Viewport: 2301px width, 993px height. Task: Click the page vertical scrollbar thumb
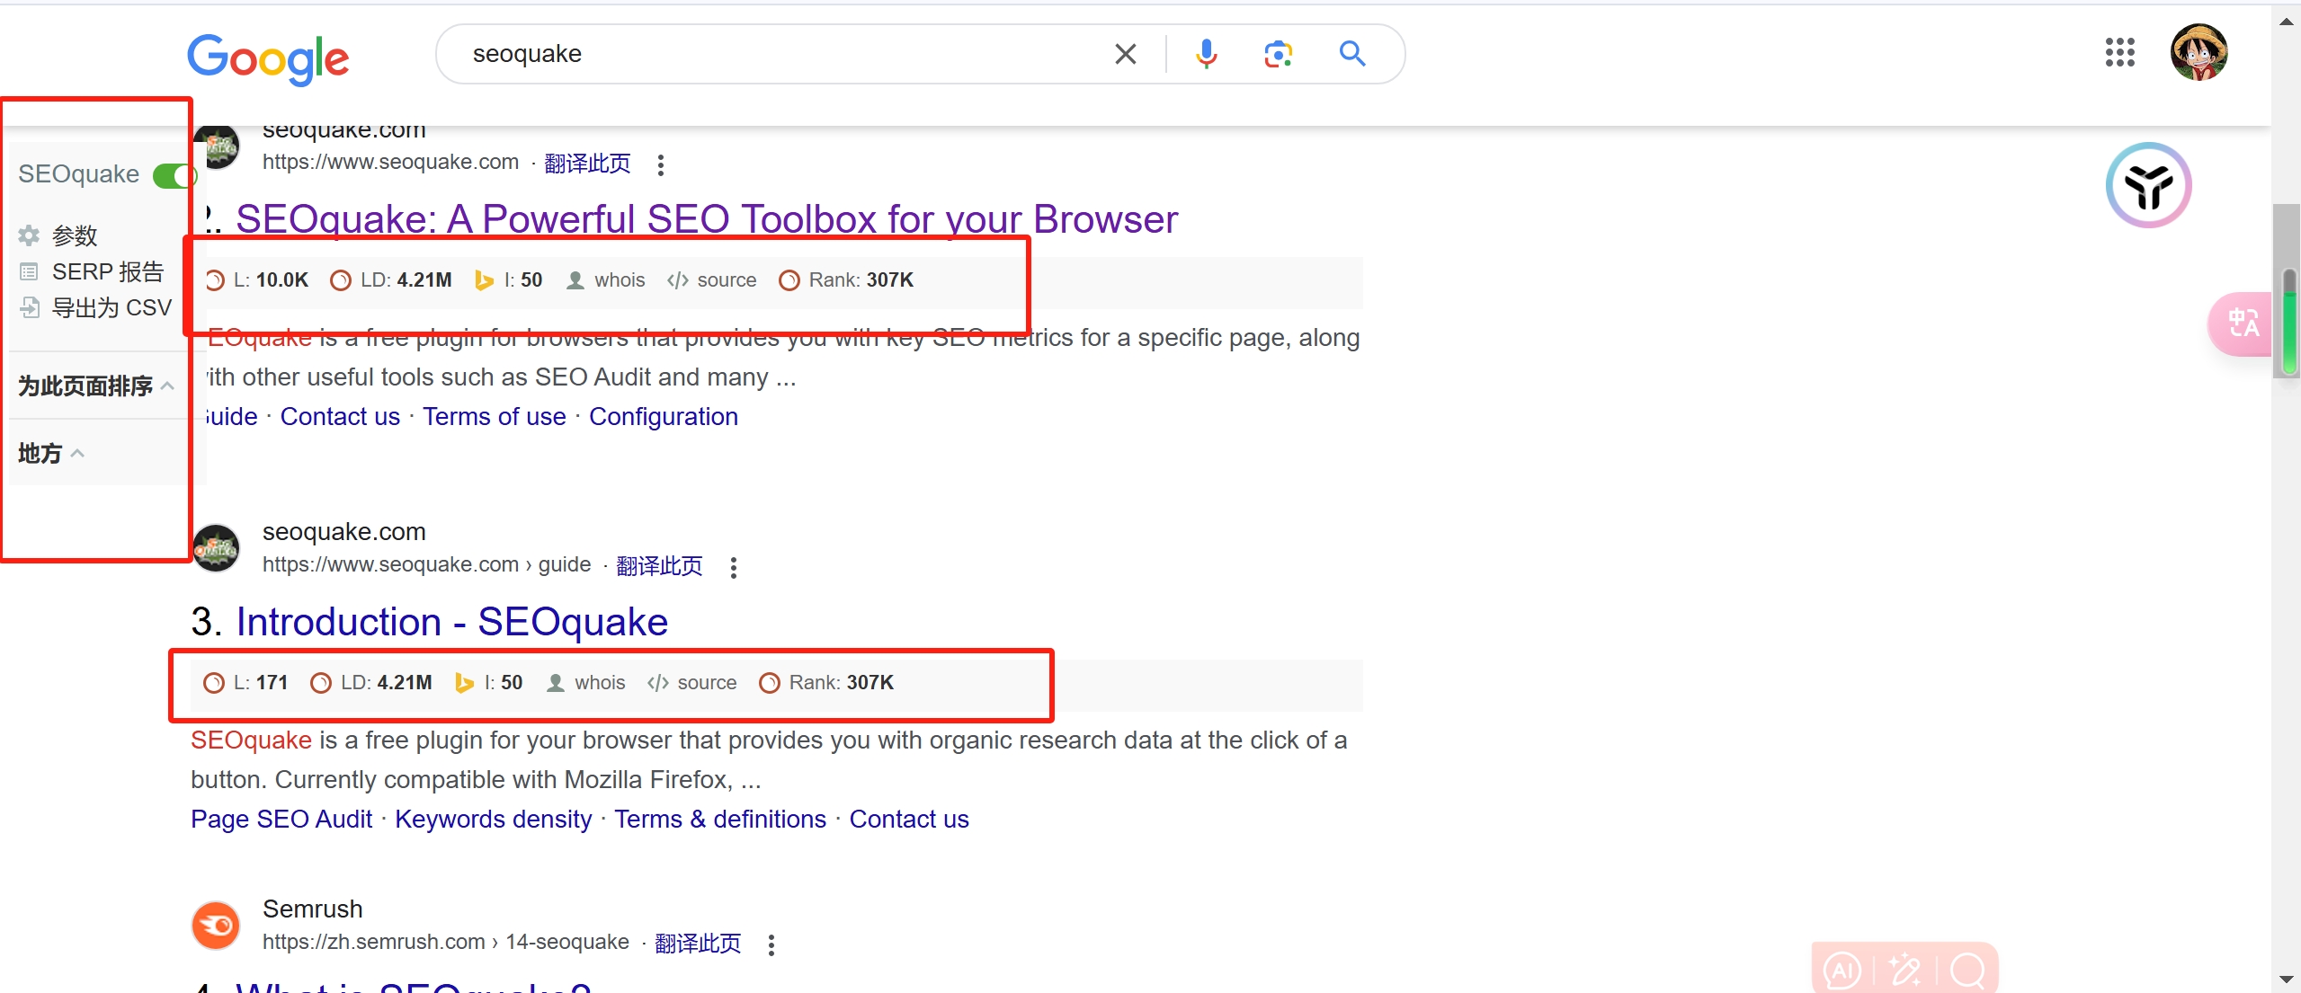[2287, 292]
